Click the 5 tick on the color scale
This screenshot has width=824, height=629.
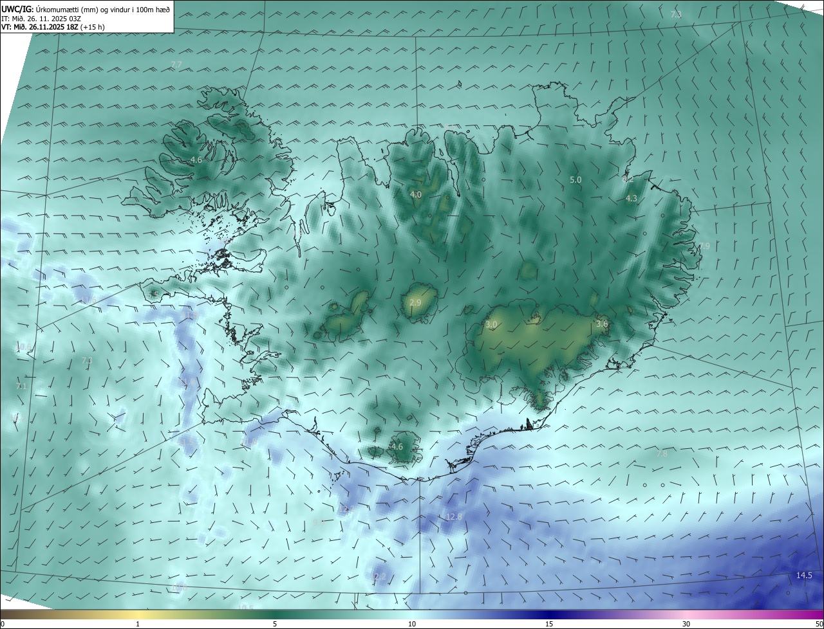[x=275, y=624]
